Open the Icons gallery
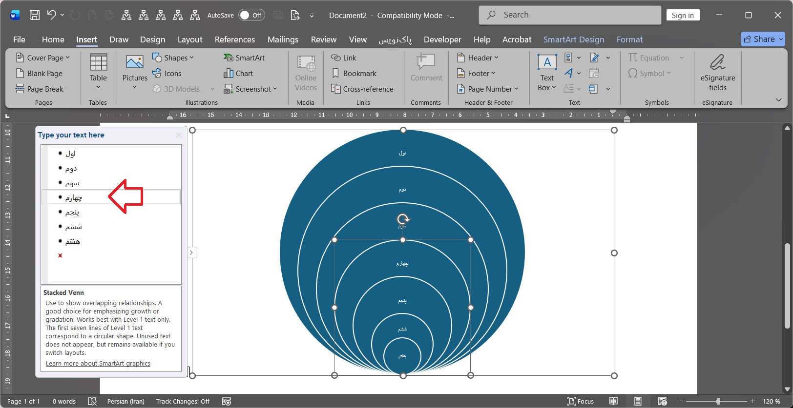This screenshot has height=408, width=793. (x=167, y=73)
